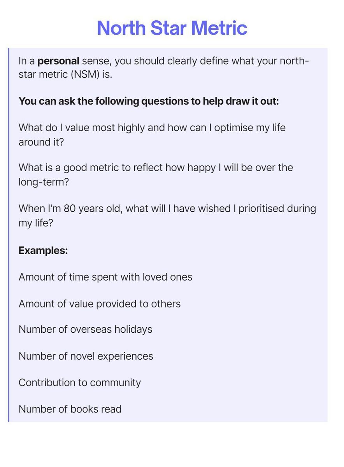344x467 pixels.
Task: Click the bold 'Examples:' label
Action: point(43,250)
